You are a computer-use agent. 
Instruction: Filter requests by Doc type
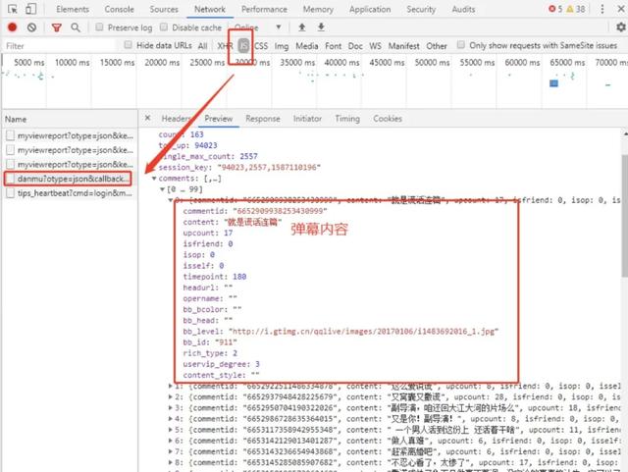coord(355,46)
